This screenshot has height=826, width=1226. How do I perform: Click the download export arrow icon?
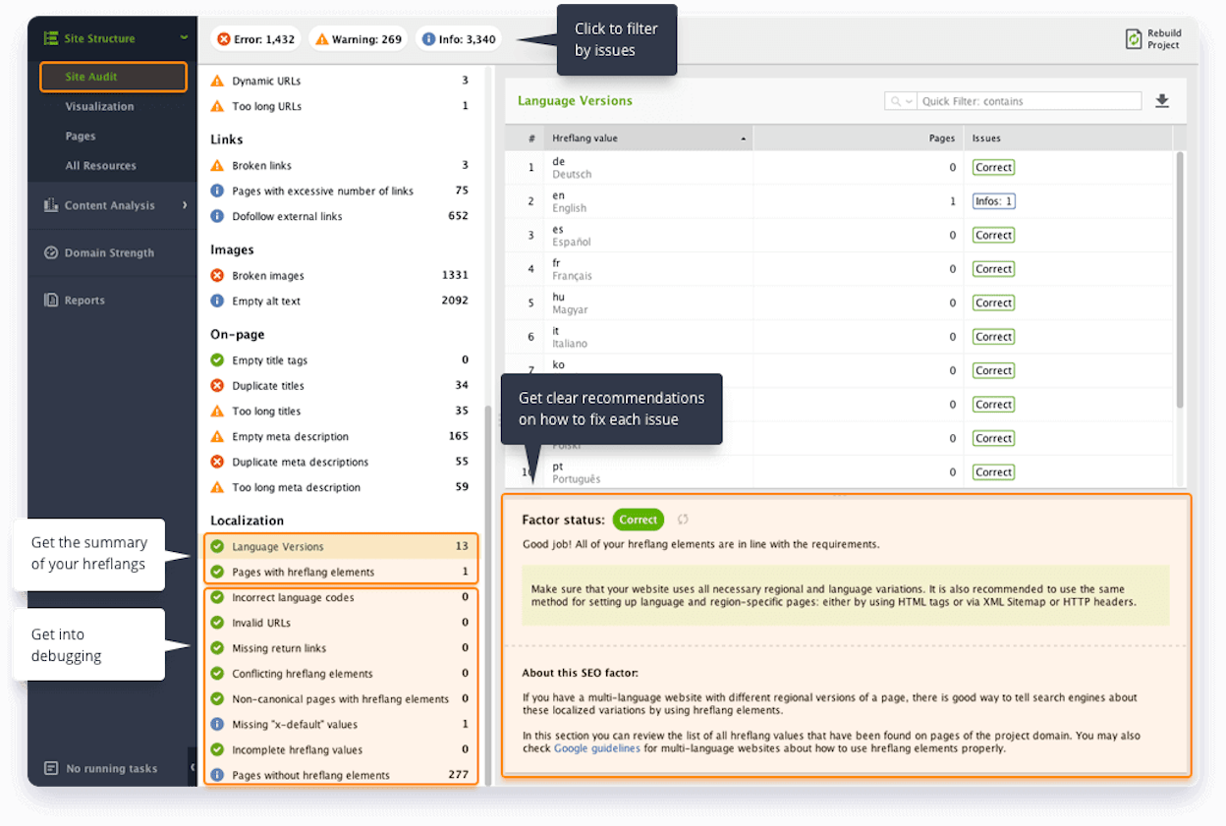[1162, 101]
